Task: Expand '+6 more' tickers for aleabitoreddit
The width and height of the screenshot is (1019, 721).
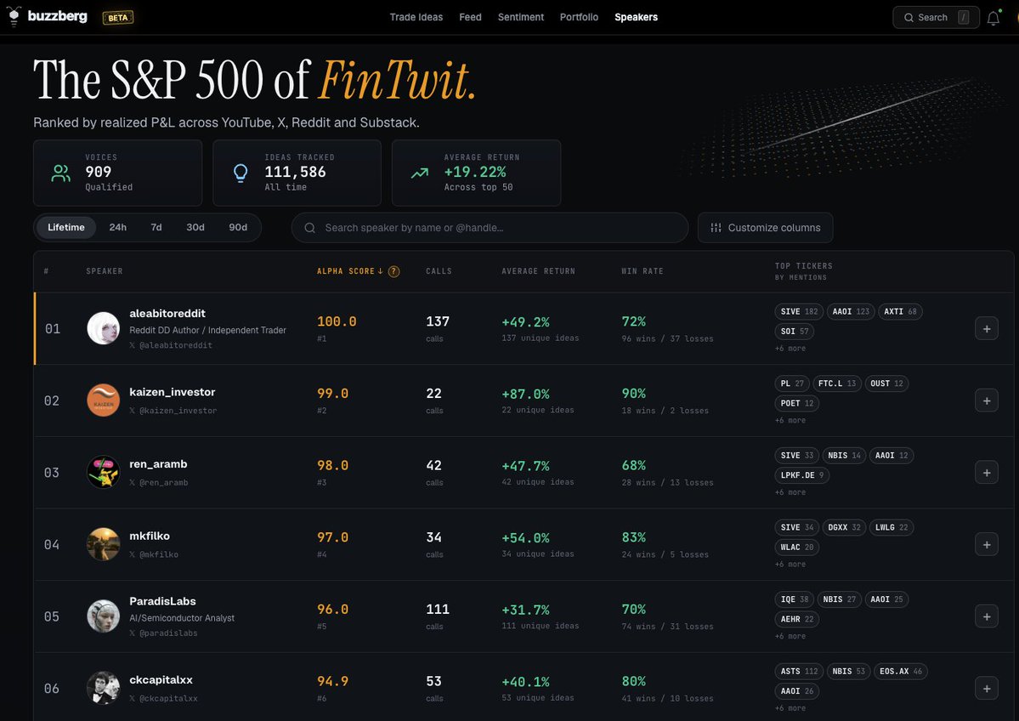Action: 790,349
